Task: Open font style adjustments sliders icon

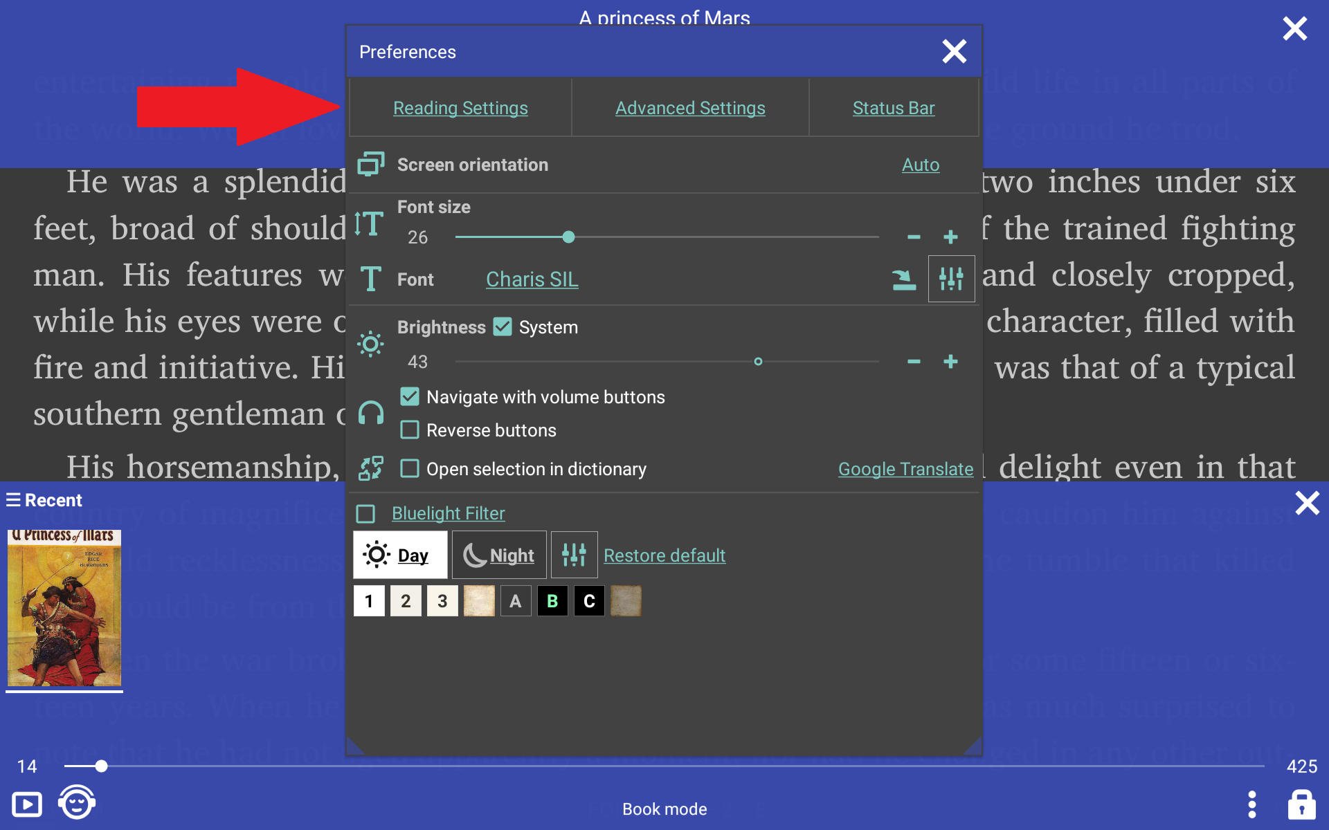Action: click(951, 279)
